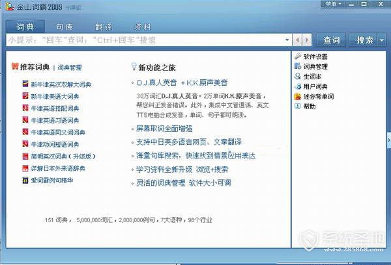The width and height of the screenshot is (391, 265).
Task: Close the 金山词霸 window
Action: click(x=381, y=4)
